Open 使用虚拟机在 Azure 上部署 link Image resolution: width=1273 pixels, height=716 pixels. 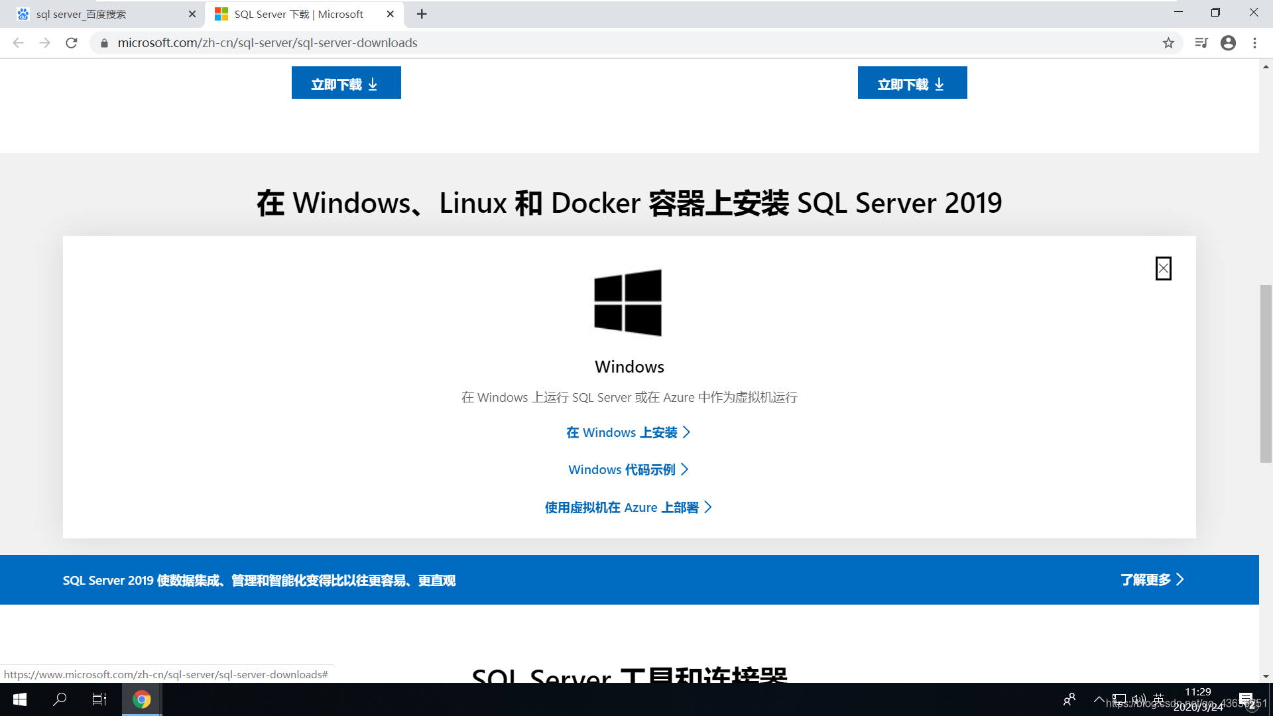629,507
